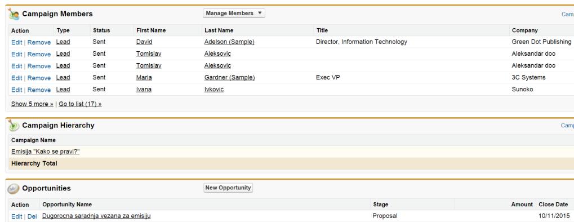Image resolution: width=574 pixels, height=222 pixels.
Task: Click the New Opportunity button
Action: coord(228,188)
